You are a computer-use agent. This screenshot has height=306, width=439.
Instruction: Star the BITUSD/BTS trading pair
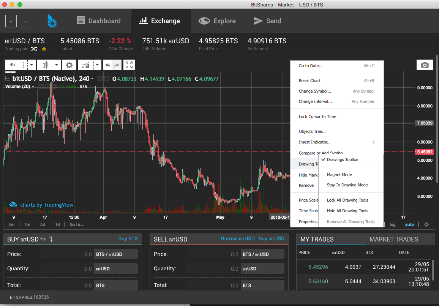[44, 49]
